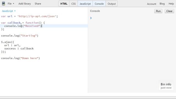Image resolution: width=176 pixels, height=99 pixels.
Task: Expand the JavaScript language dropdown
Action: click(9, 11)
